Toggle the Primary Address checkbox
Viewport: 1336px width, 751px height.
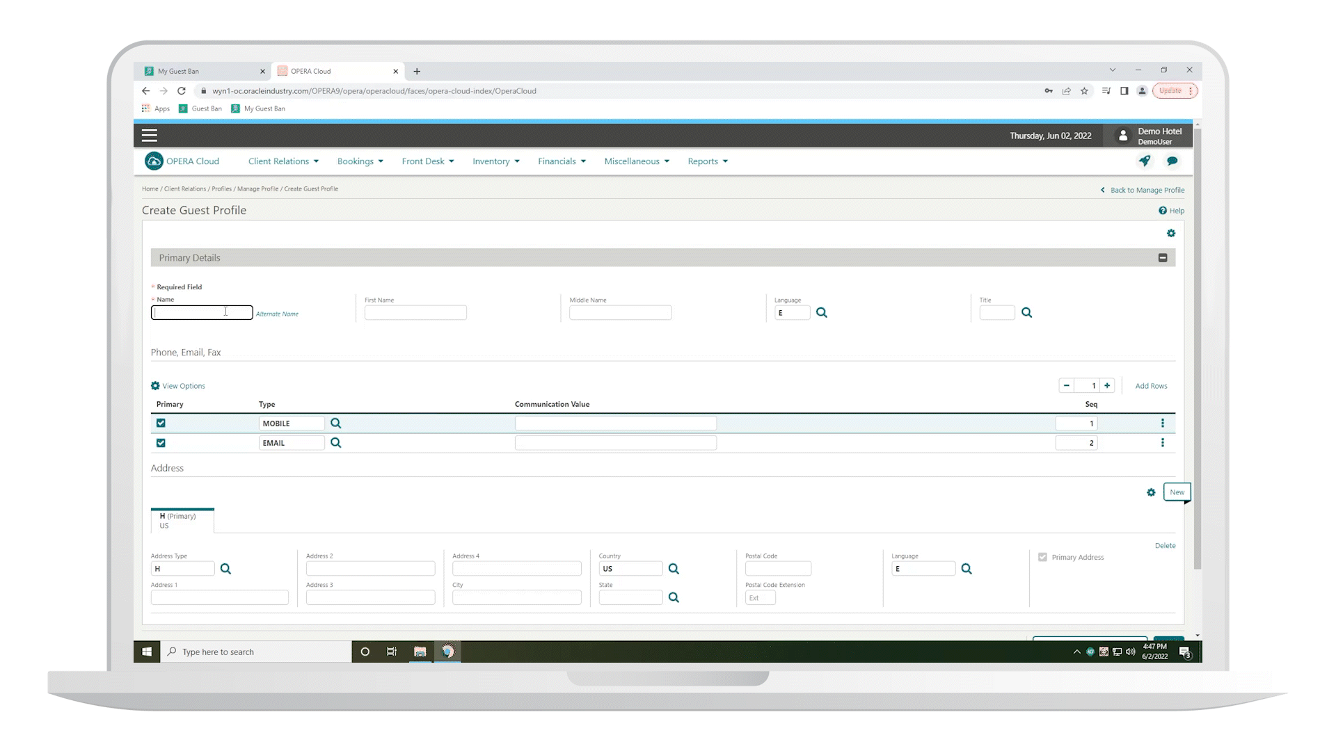click(x=1042, y=557)
